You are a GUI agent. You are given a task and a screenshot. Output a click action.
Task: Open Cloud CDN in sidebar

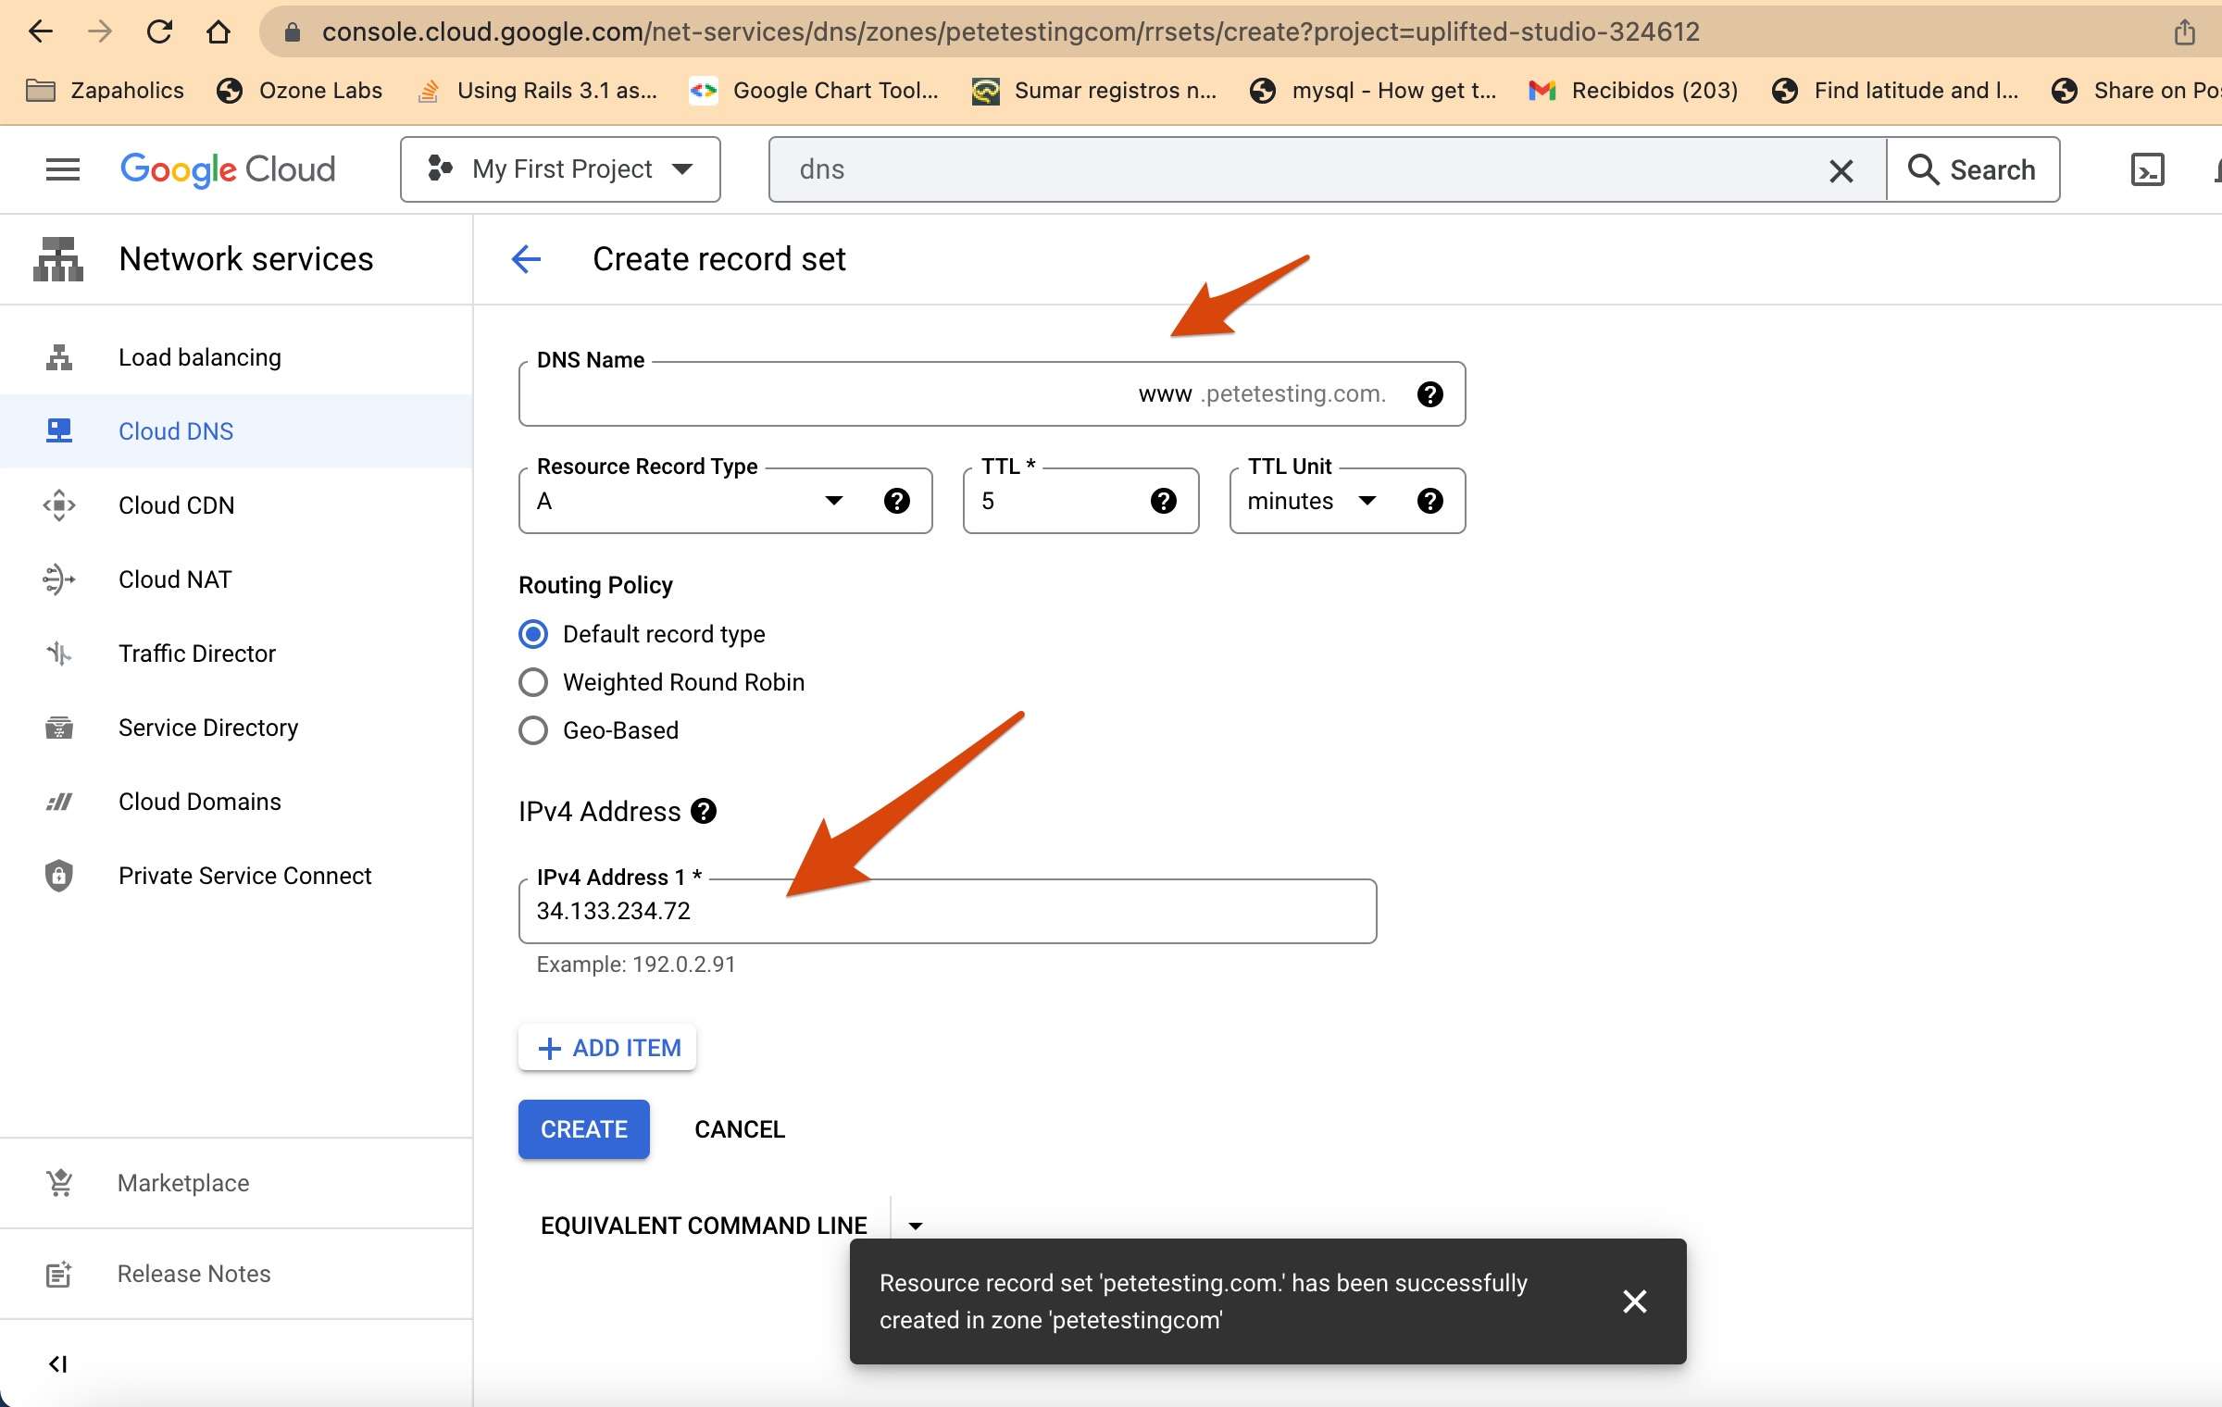(x=176, y=505)
